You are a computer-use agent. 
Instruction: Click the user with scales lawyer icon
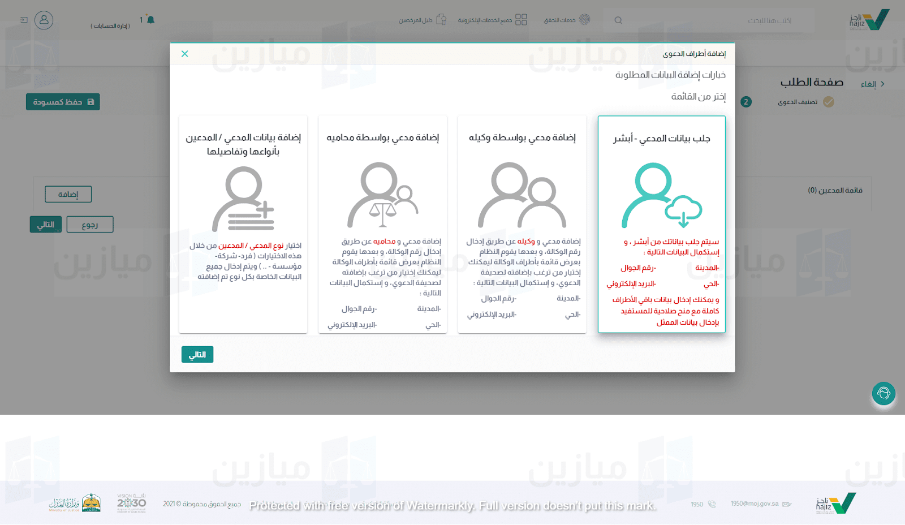383,195
